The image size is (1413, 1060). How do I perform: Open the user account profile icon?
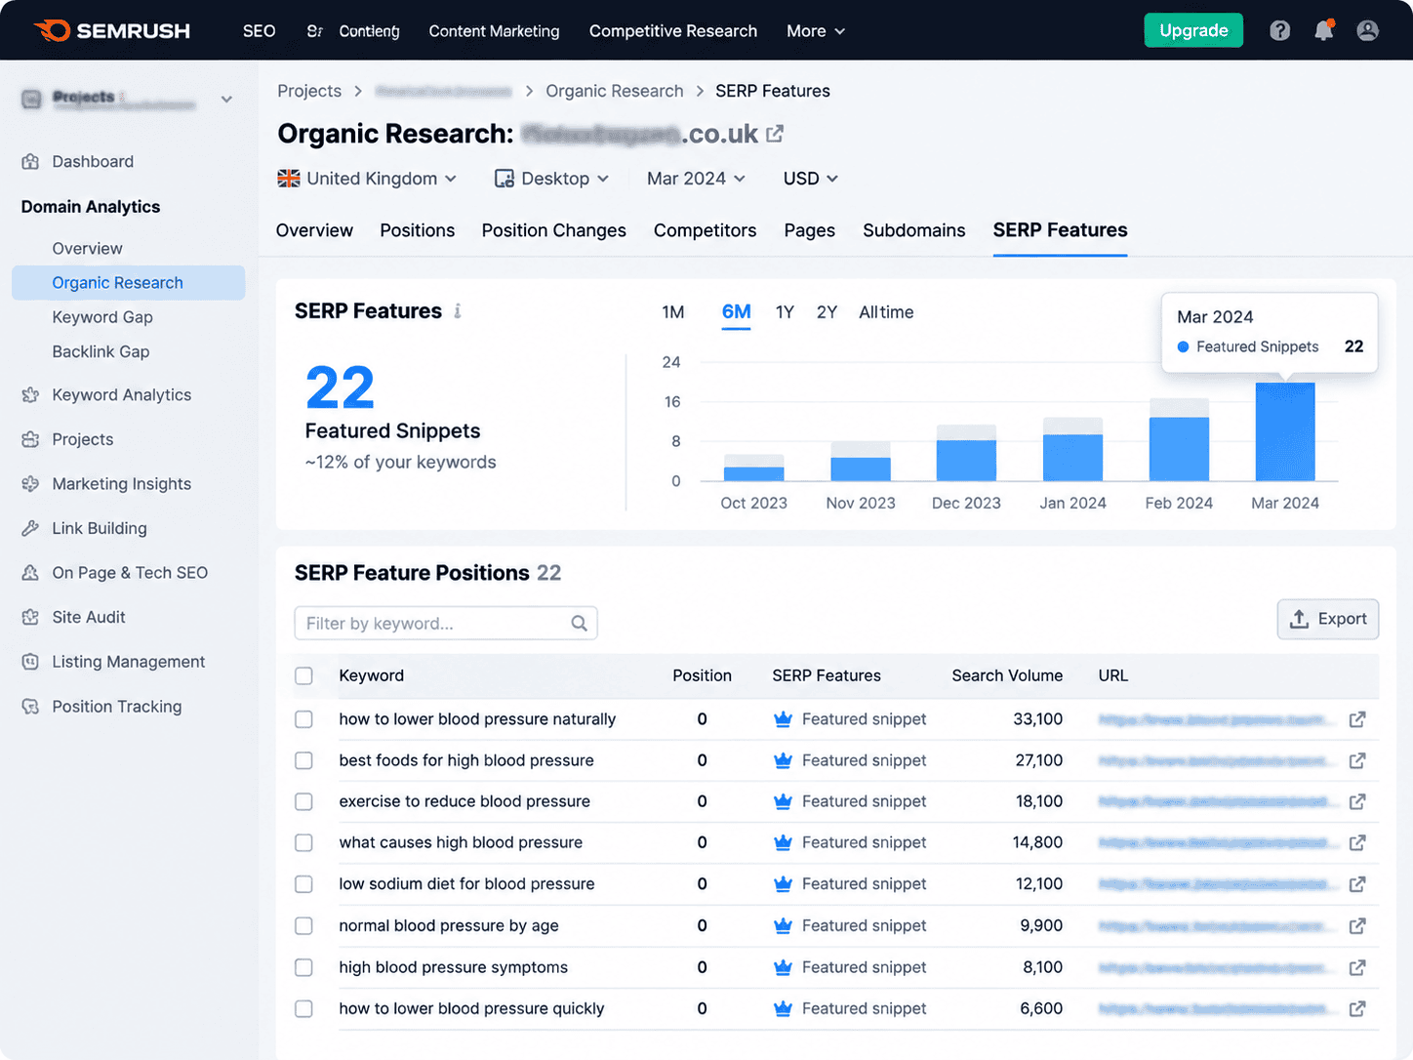[x=1368, y=31]
